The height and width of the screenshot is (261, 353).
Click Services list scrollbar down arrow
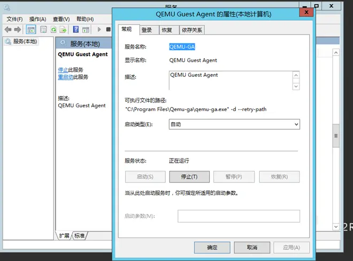click(x=336, y=227)
